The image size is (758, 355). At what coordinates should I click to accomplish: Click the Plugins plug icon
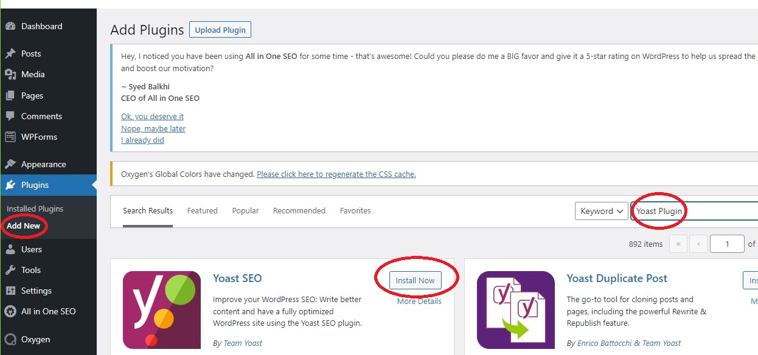pos(10,185)
